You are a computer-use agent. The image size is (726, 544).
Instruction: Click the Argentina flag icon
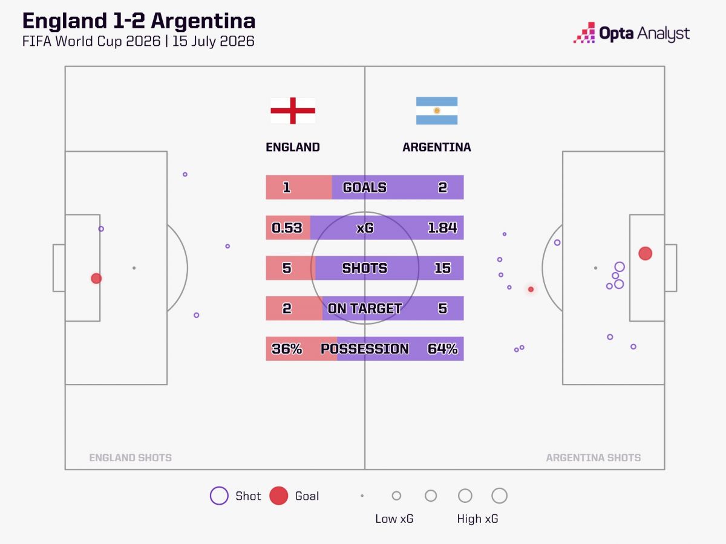[437, 111]
